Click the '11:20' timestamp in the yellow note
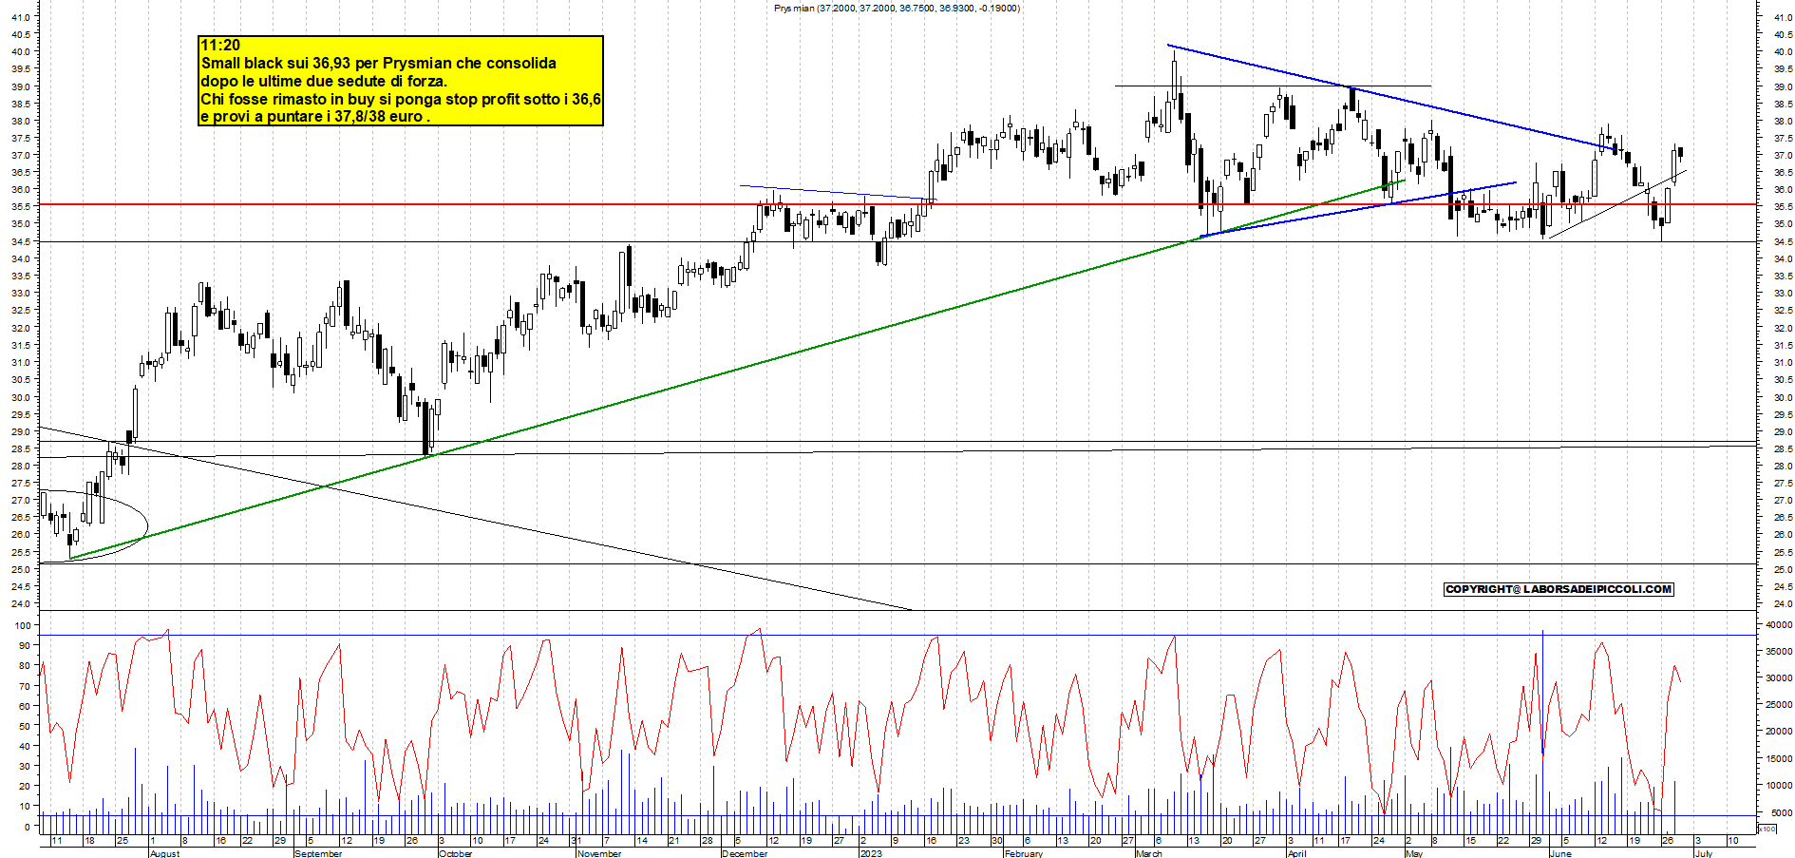Viewport: 1795px width, 858px height. pyautogui.click(x=220, y=45)
